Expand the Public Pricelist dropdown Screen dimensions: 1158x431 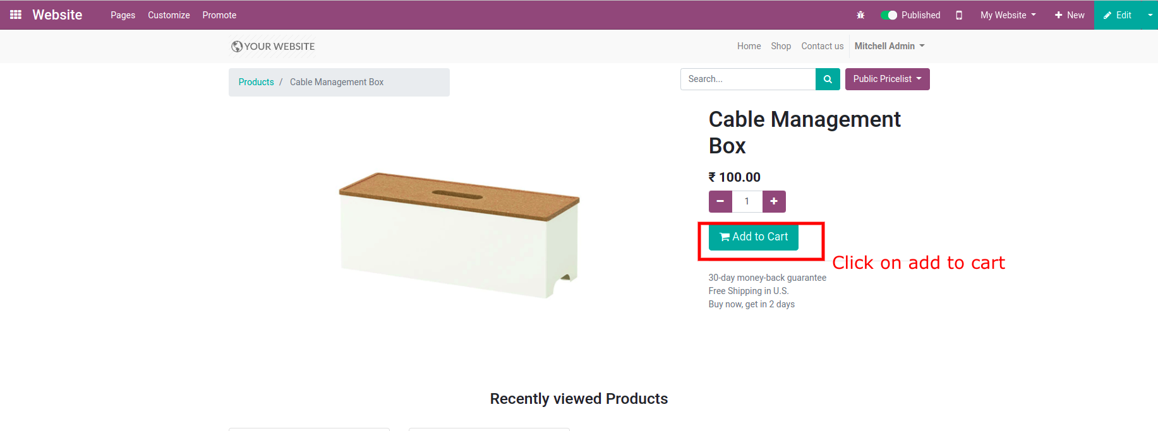click(x=887, y=80)
